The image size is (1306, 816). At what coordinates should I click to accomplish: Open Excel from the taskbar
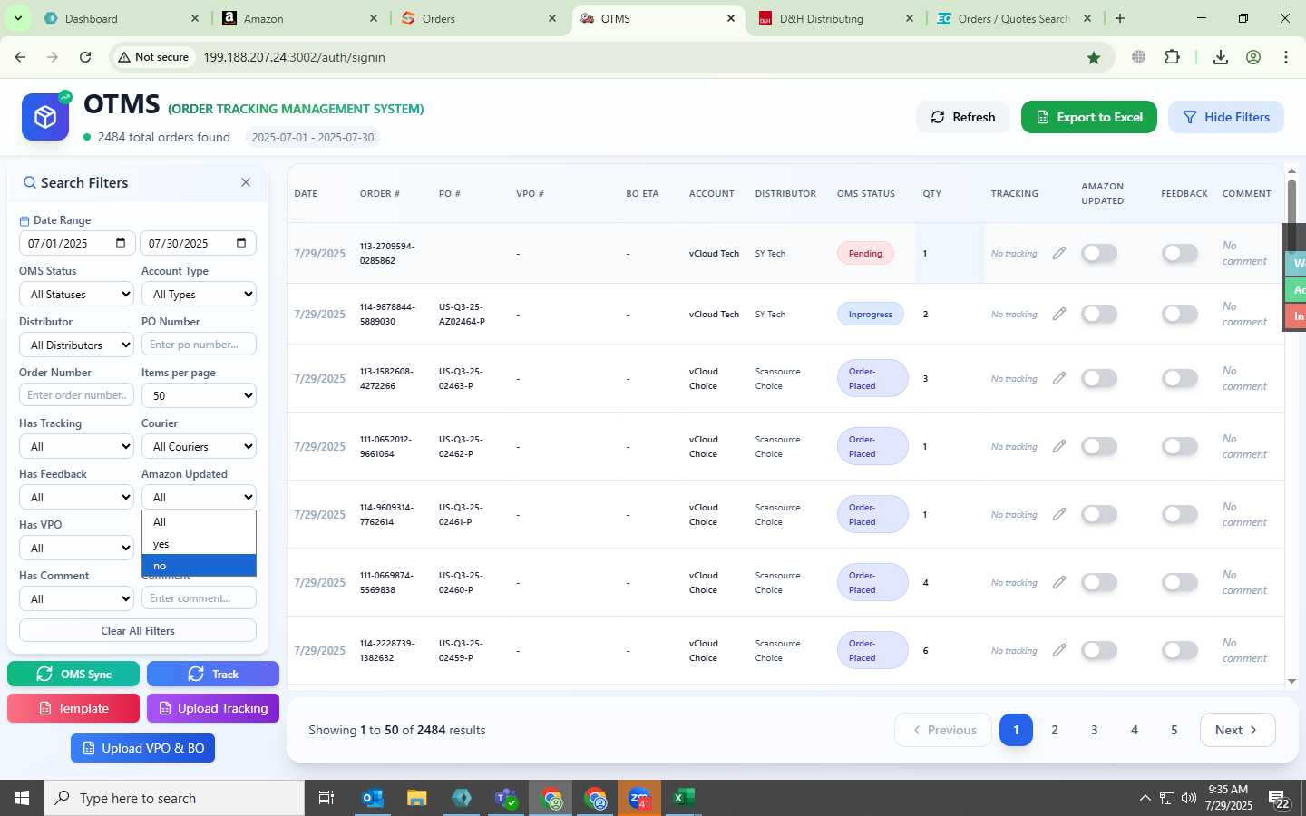(684, 798)
